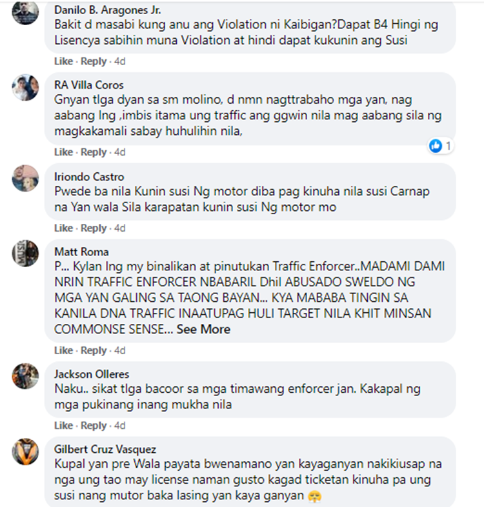Reply to Danilo B. Aragones Jr.'s comment
Image resolution: width=484 pixels, height=507 pixels.
coord(94,61)
